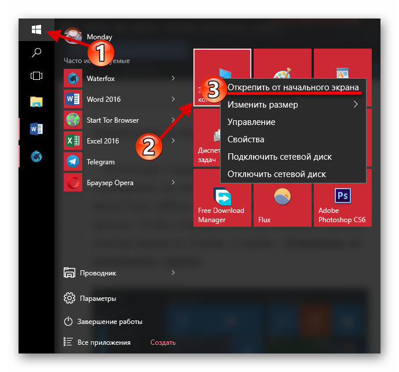Screen dimensions: 399x372
Task: Launch Opera browser icon in list
Action: [x=73, y=182]
